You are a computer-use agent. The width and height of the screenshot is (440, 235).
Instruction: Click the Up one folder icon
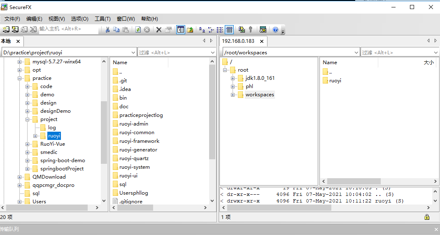[x=190, y=30]
